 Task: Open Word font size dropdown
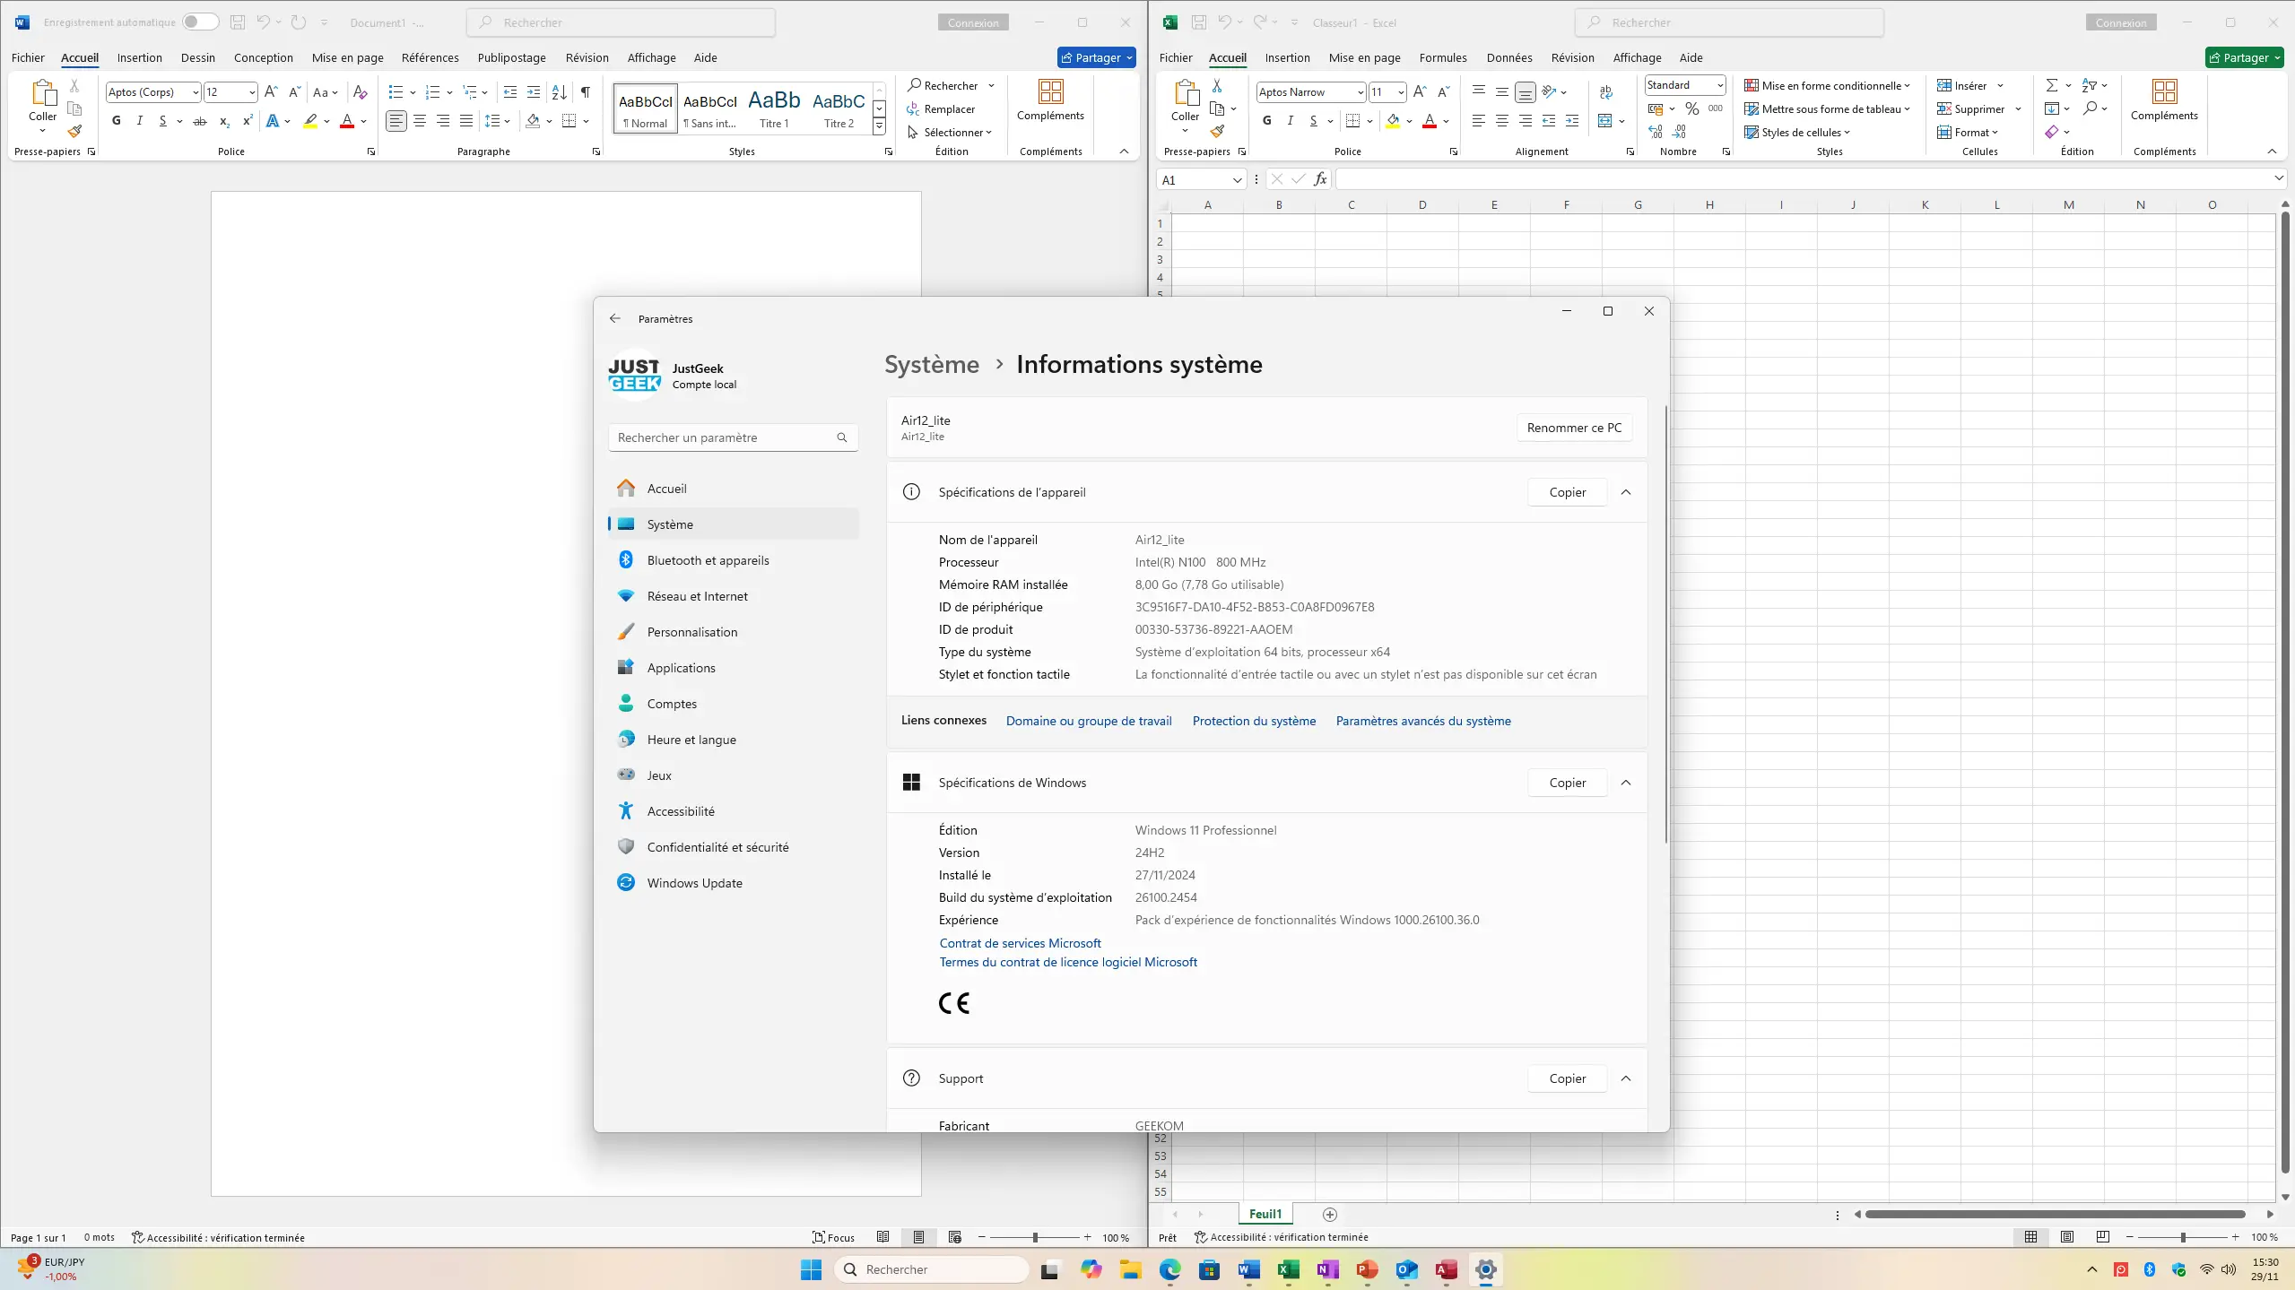pos(252,92)
